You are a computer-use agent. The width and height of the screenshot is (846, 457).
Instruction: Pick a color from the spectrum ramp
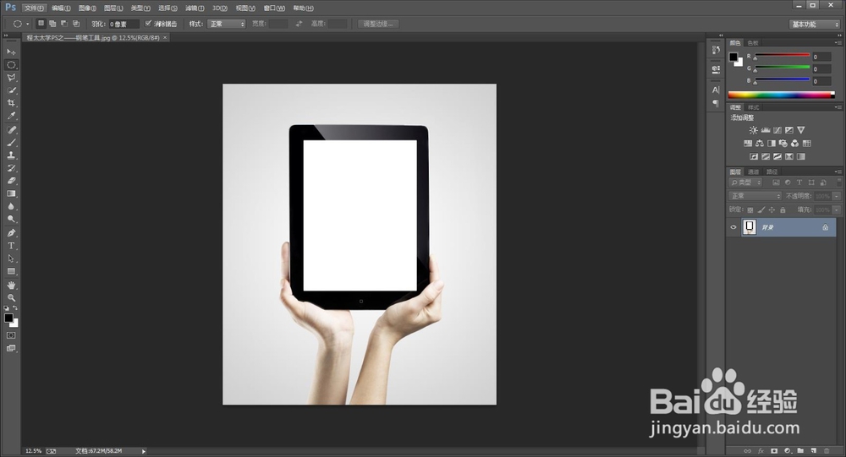pyautogui.click(x=781, y=95)
